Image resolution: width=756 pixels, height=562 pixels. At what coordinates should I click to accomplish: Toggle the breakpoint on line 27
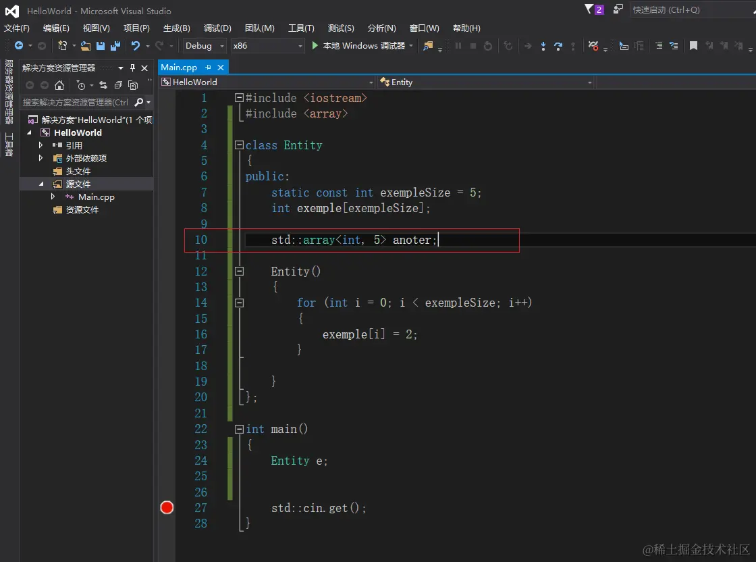(167, 507)
